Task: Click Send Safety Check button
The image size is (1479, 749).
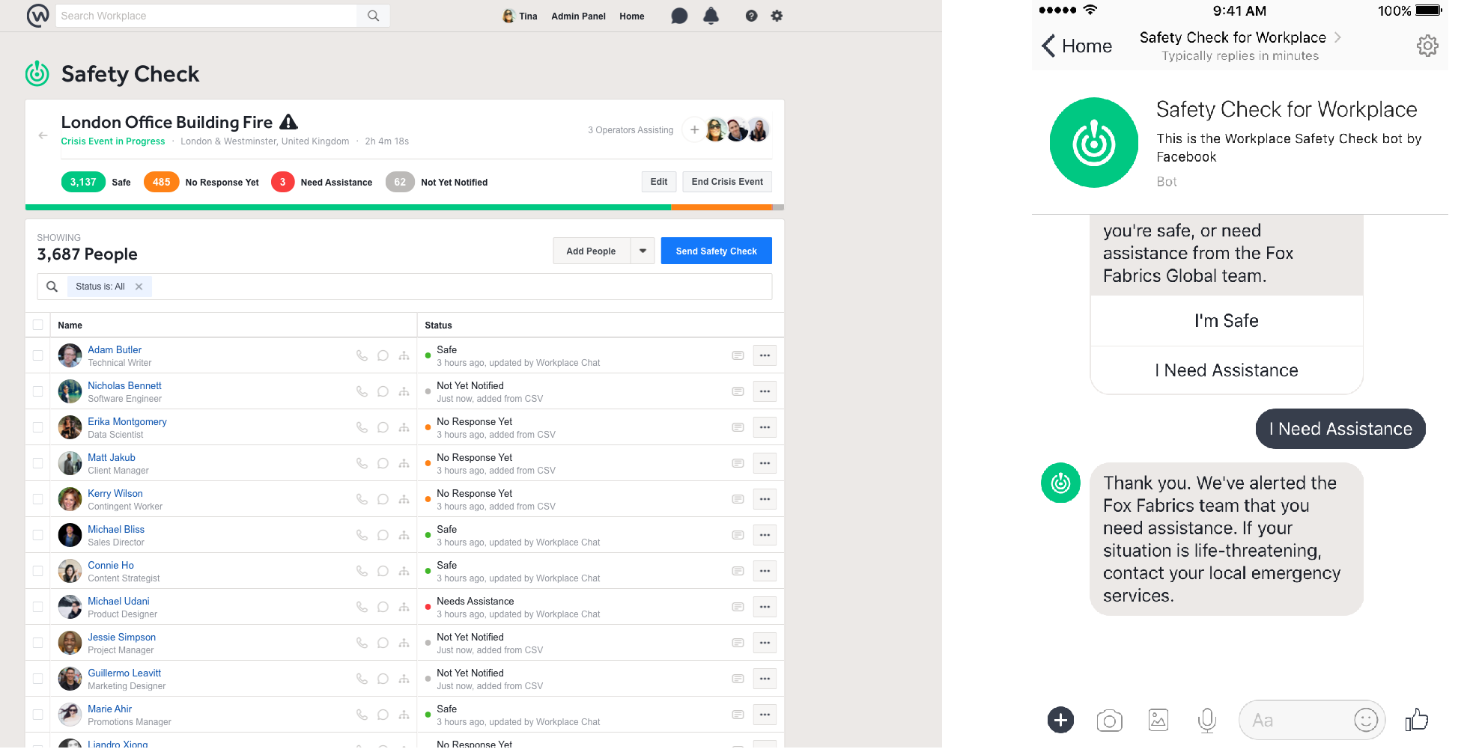Action: 716,251
